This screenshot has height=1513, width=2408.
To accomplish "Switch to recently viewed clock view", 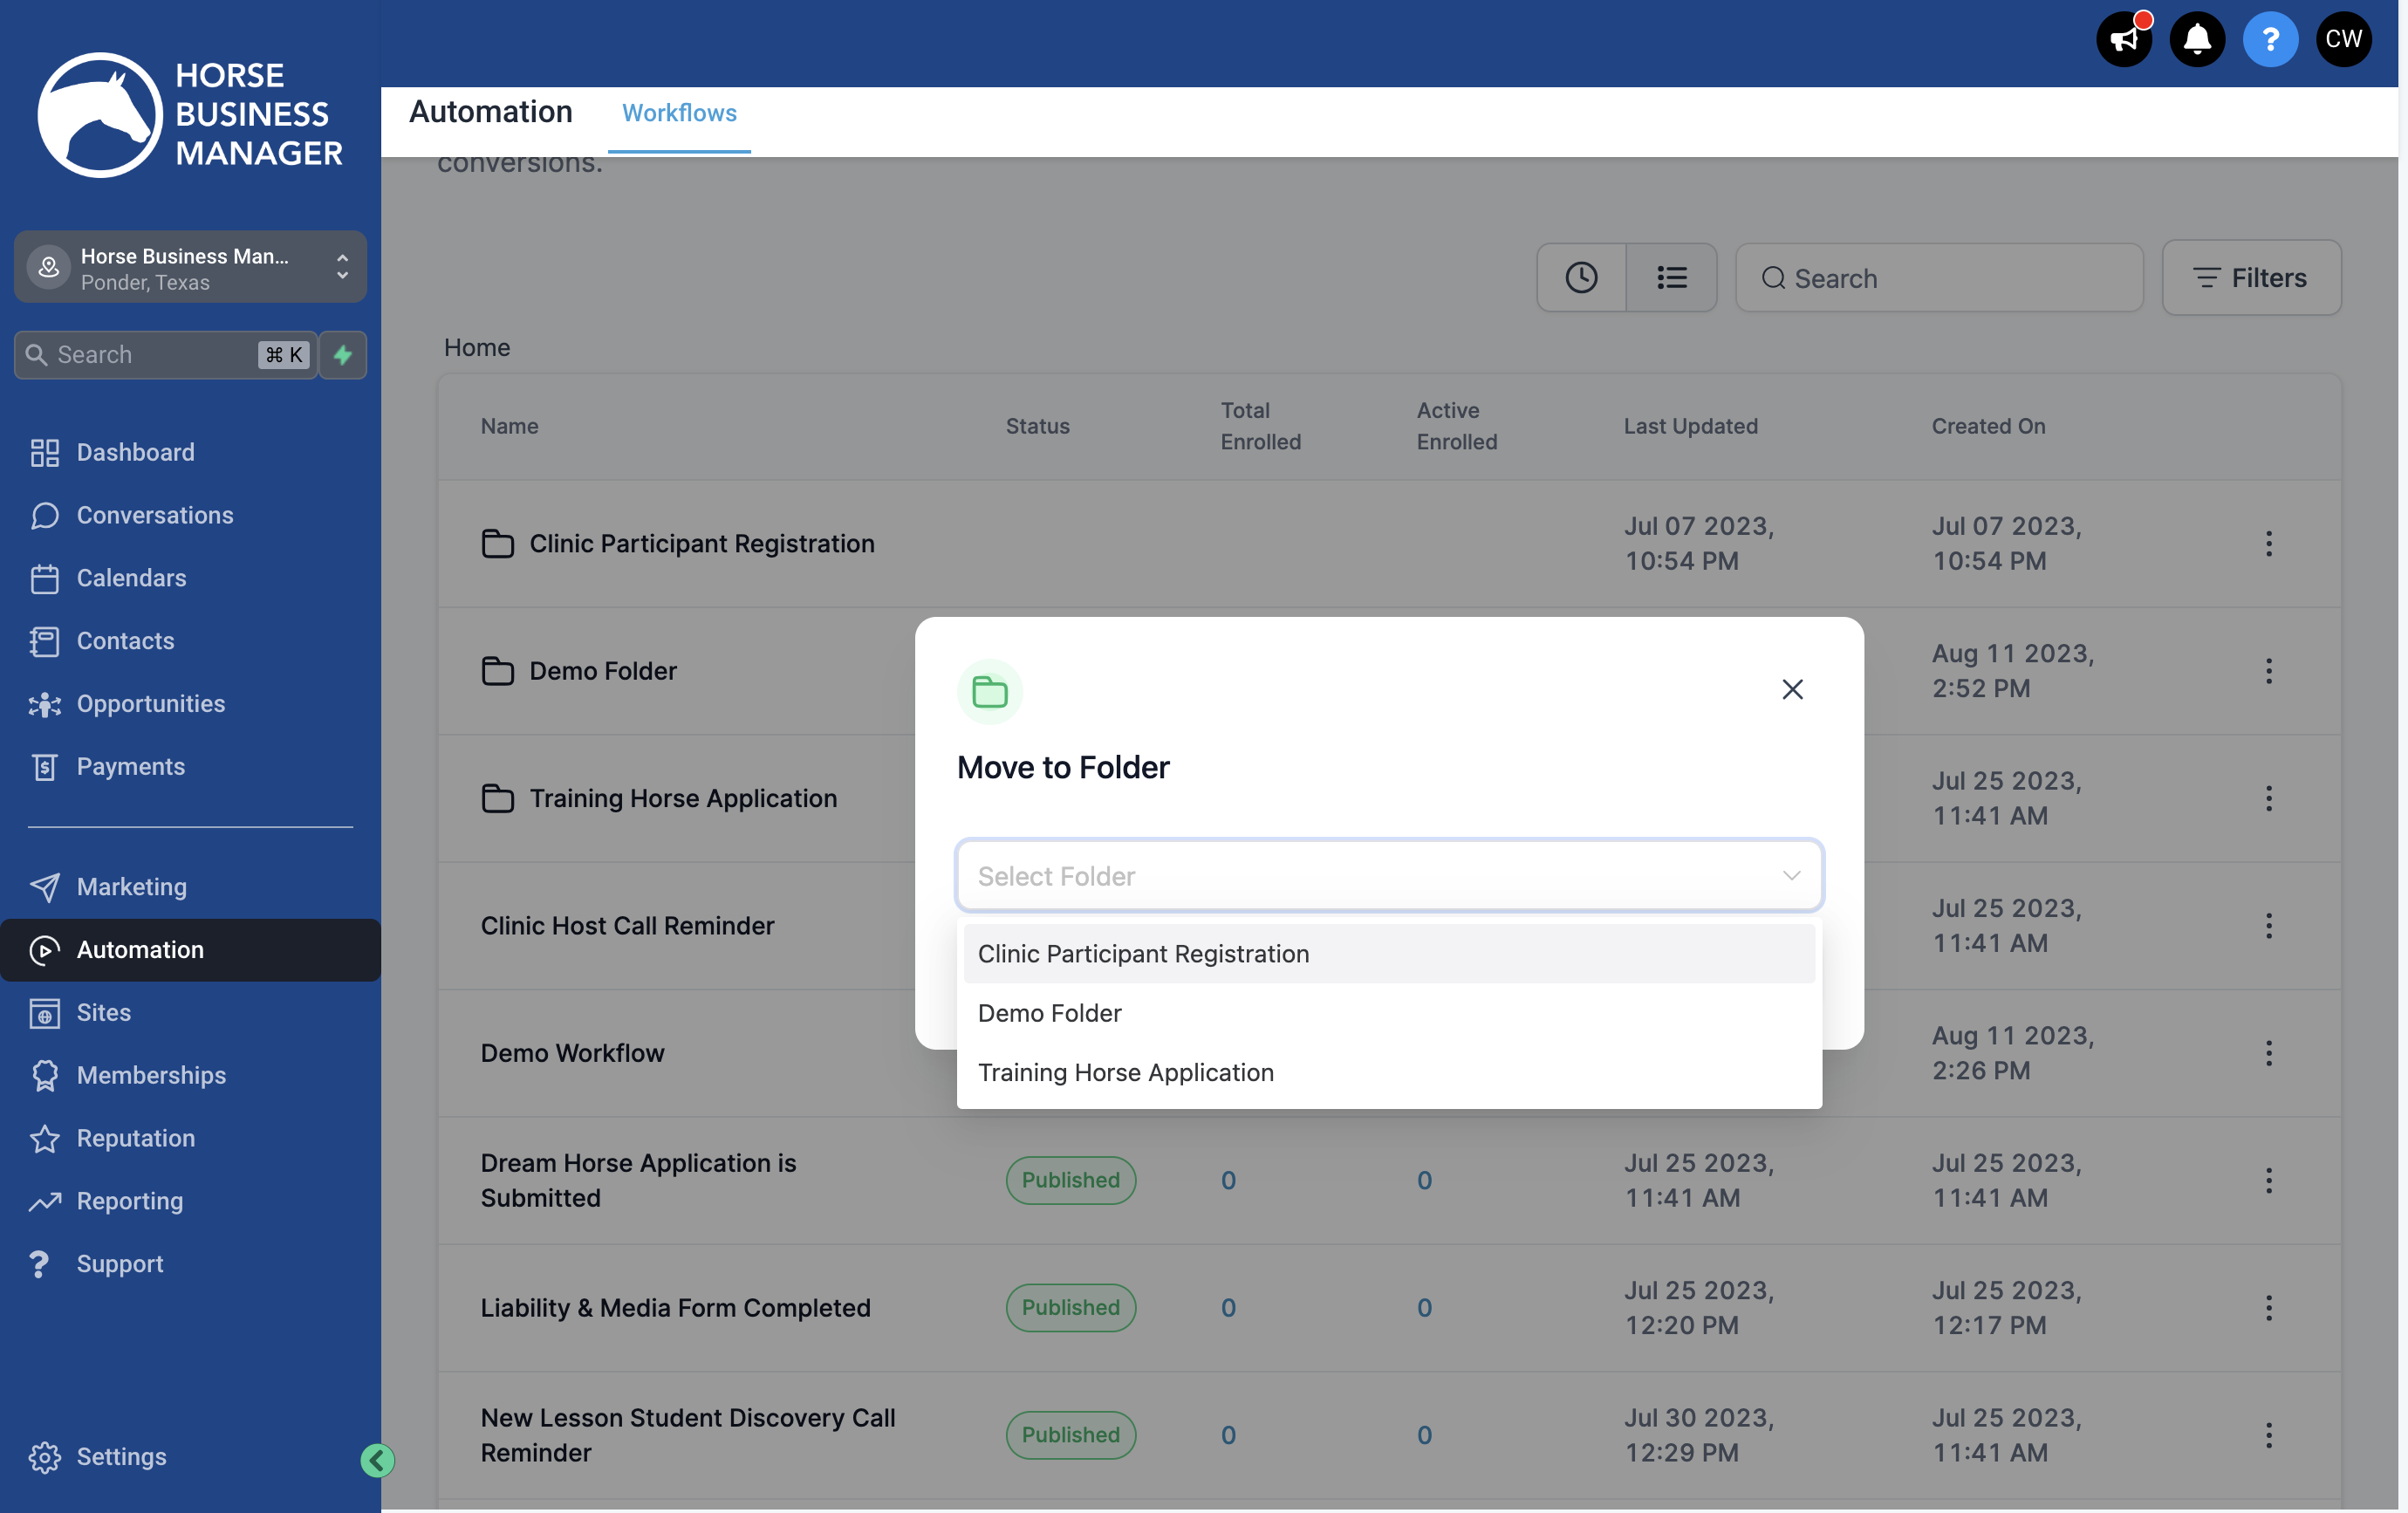I will pos(1581,278).
